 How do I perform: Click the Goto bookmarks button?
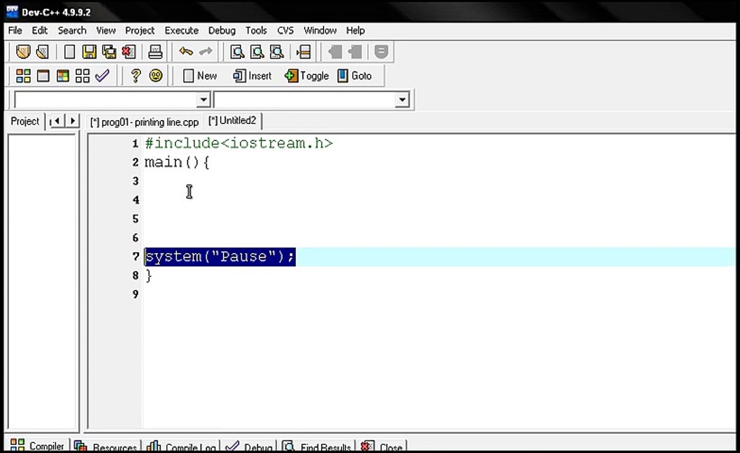pyautogui.click(x=354, y=75)
